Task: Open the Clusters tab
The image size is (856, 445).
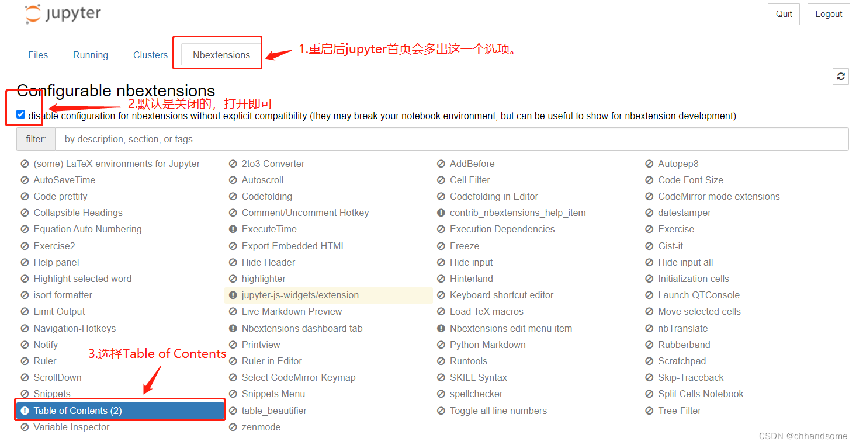Action: click(150, 55)
